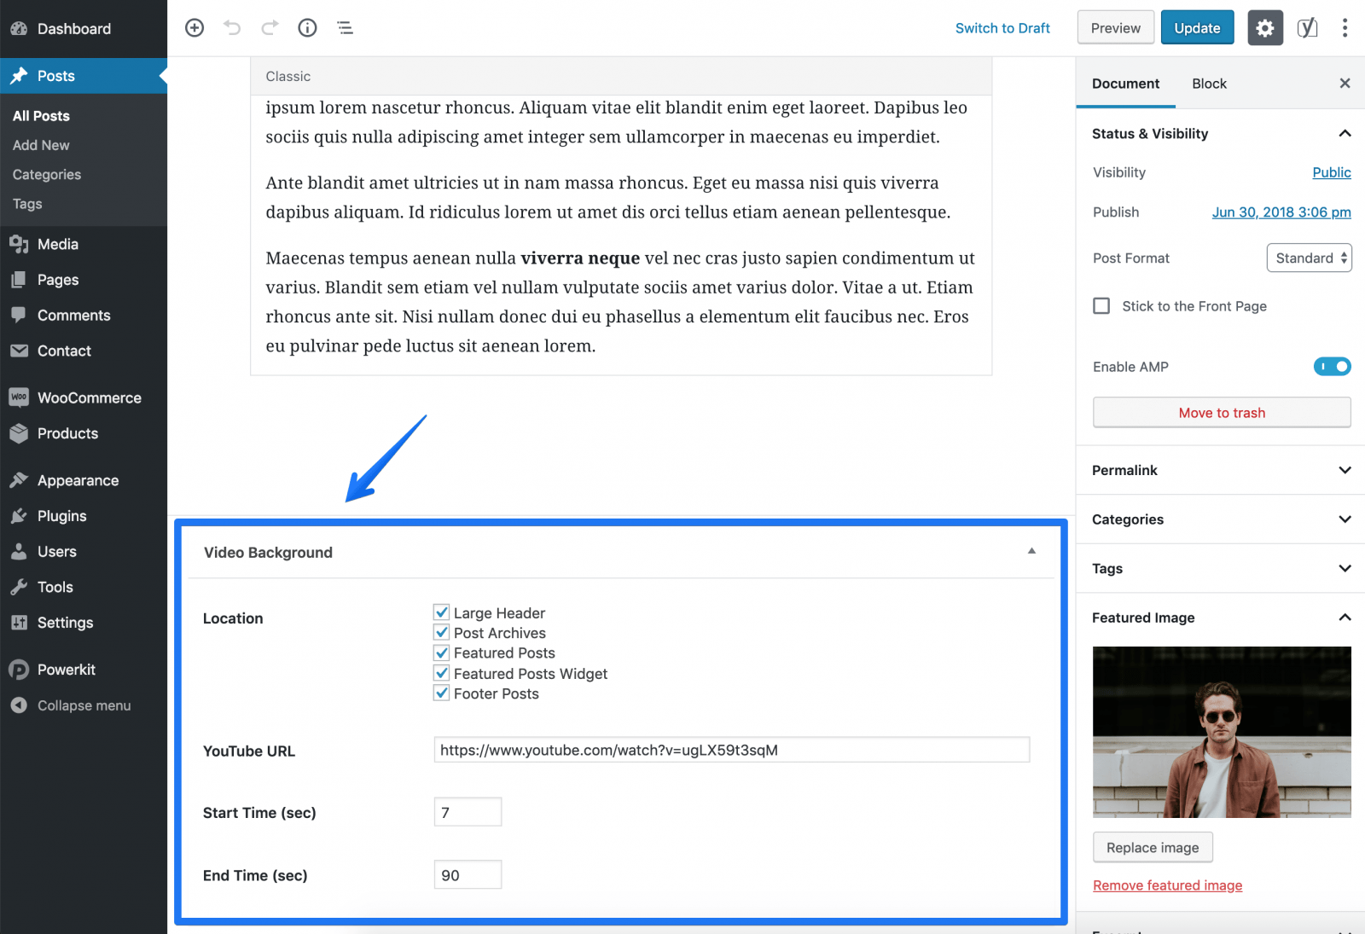Click the Add block plus icon
1365x934 pixels.
(195, 28)
